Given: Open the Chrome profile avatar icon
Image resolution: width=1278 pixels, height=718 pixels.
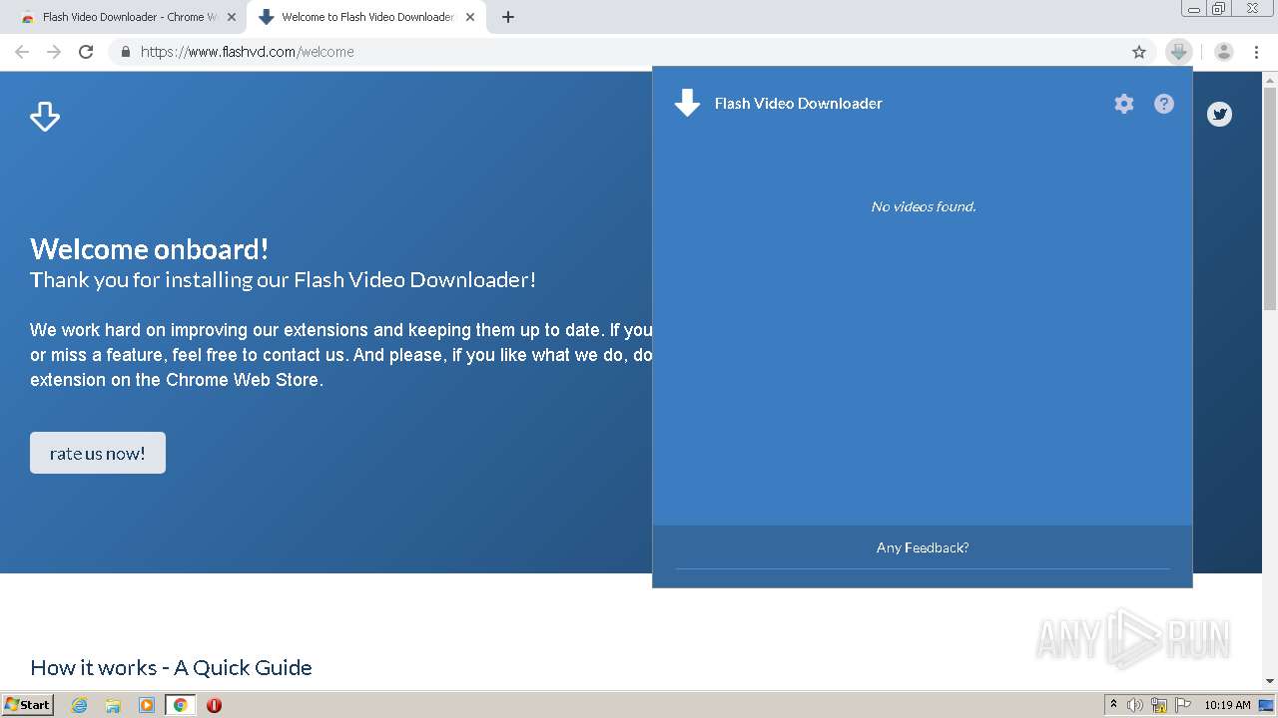Looking at the screenshot, I should click(1224, 52).
